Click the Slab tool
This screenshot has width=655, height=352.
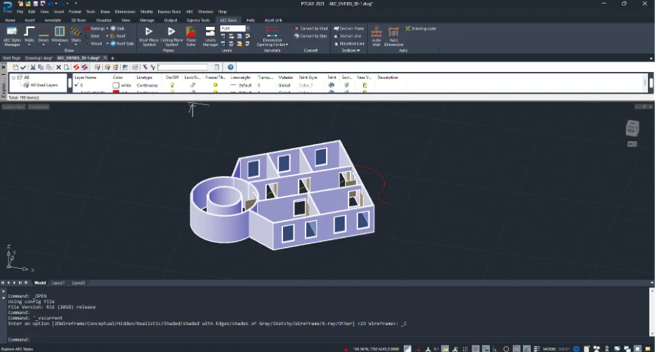pyautogui.click(x=117, y=28)
